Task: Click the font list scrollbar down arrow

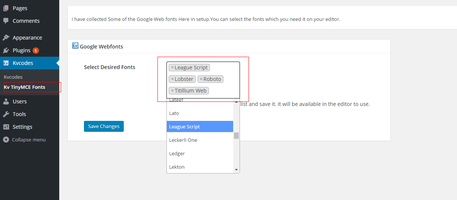Action: pyautogui.click(x=236, y=170)
